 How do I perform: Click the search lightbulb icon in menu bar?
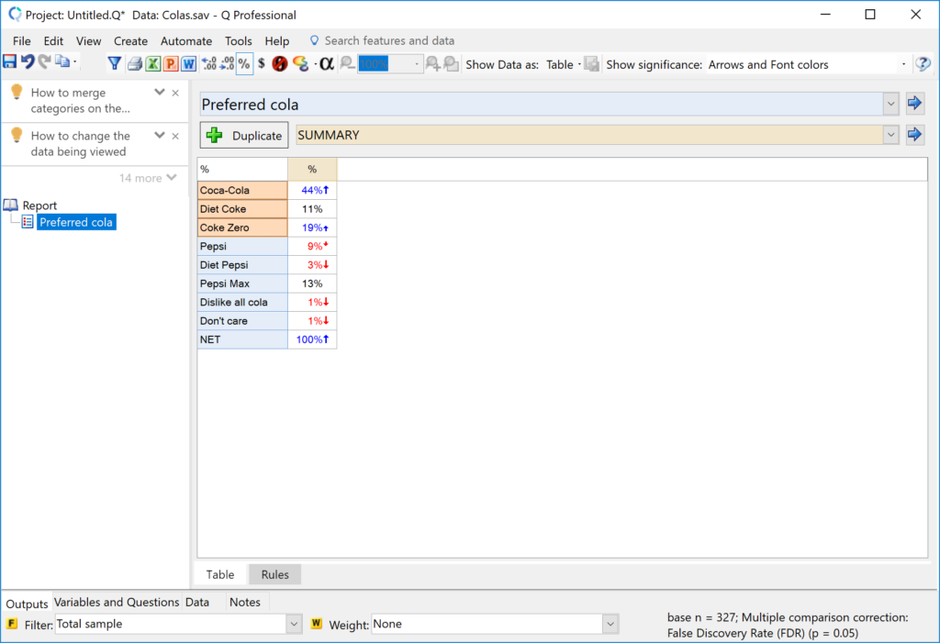pos(314,40)
